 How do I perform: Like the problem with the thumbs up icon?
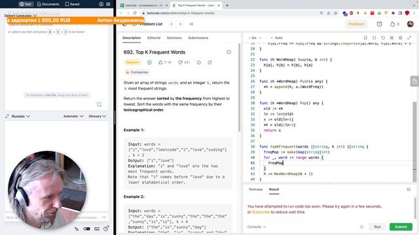point(160,63)
